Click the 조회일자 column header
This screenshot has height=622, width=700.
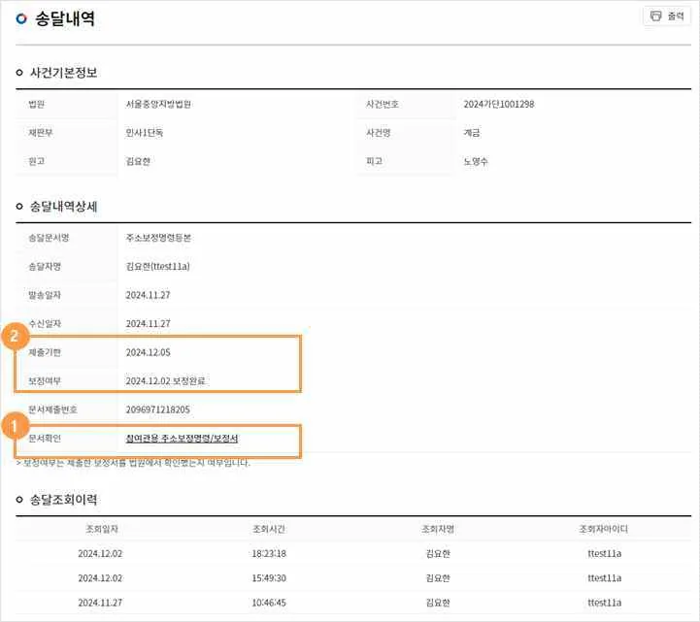coord(102,529)
